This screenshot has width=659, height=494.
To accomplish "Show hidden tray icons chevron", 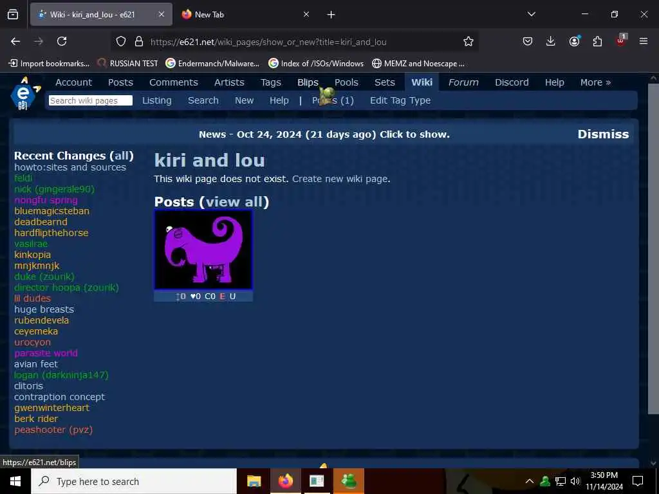I will click(530, 481).
